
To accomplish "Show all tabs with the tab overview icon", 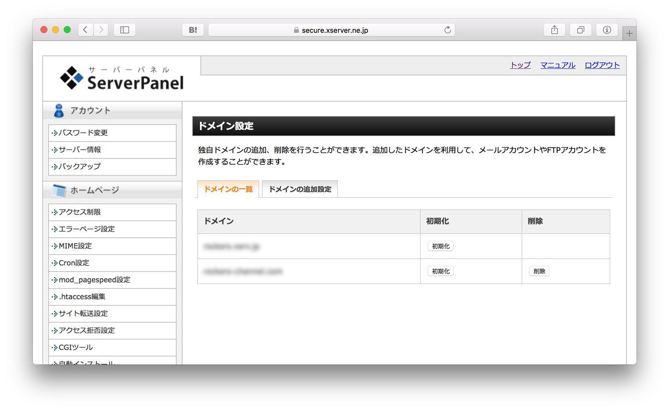I will 580,30.
